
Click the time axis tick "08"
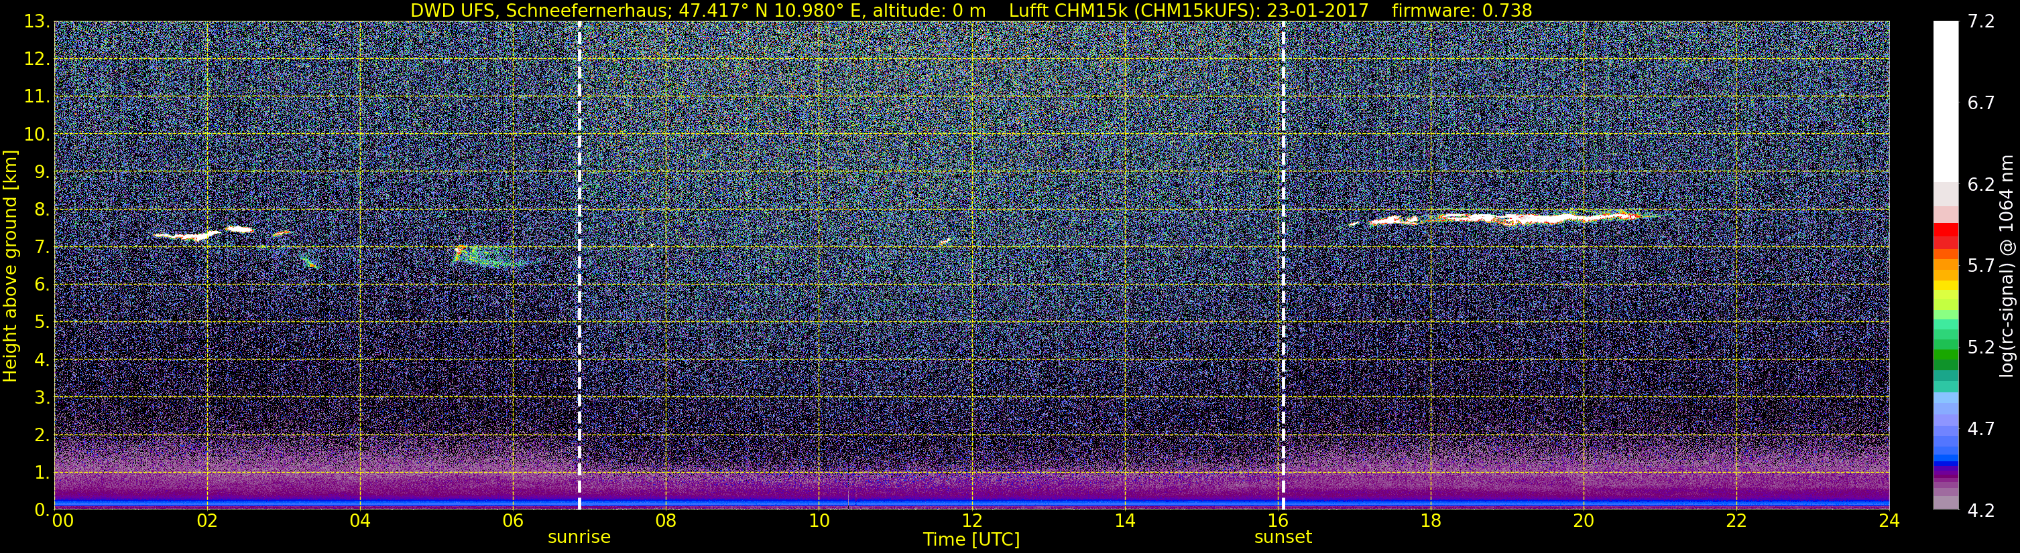[666, 522]
